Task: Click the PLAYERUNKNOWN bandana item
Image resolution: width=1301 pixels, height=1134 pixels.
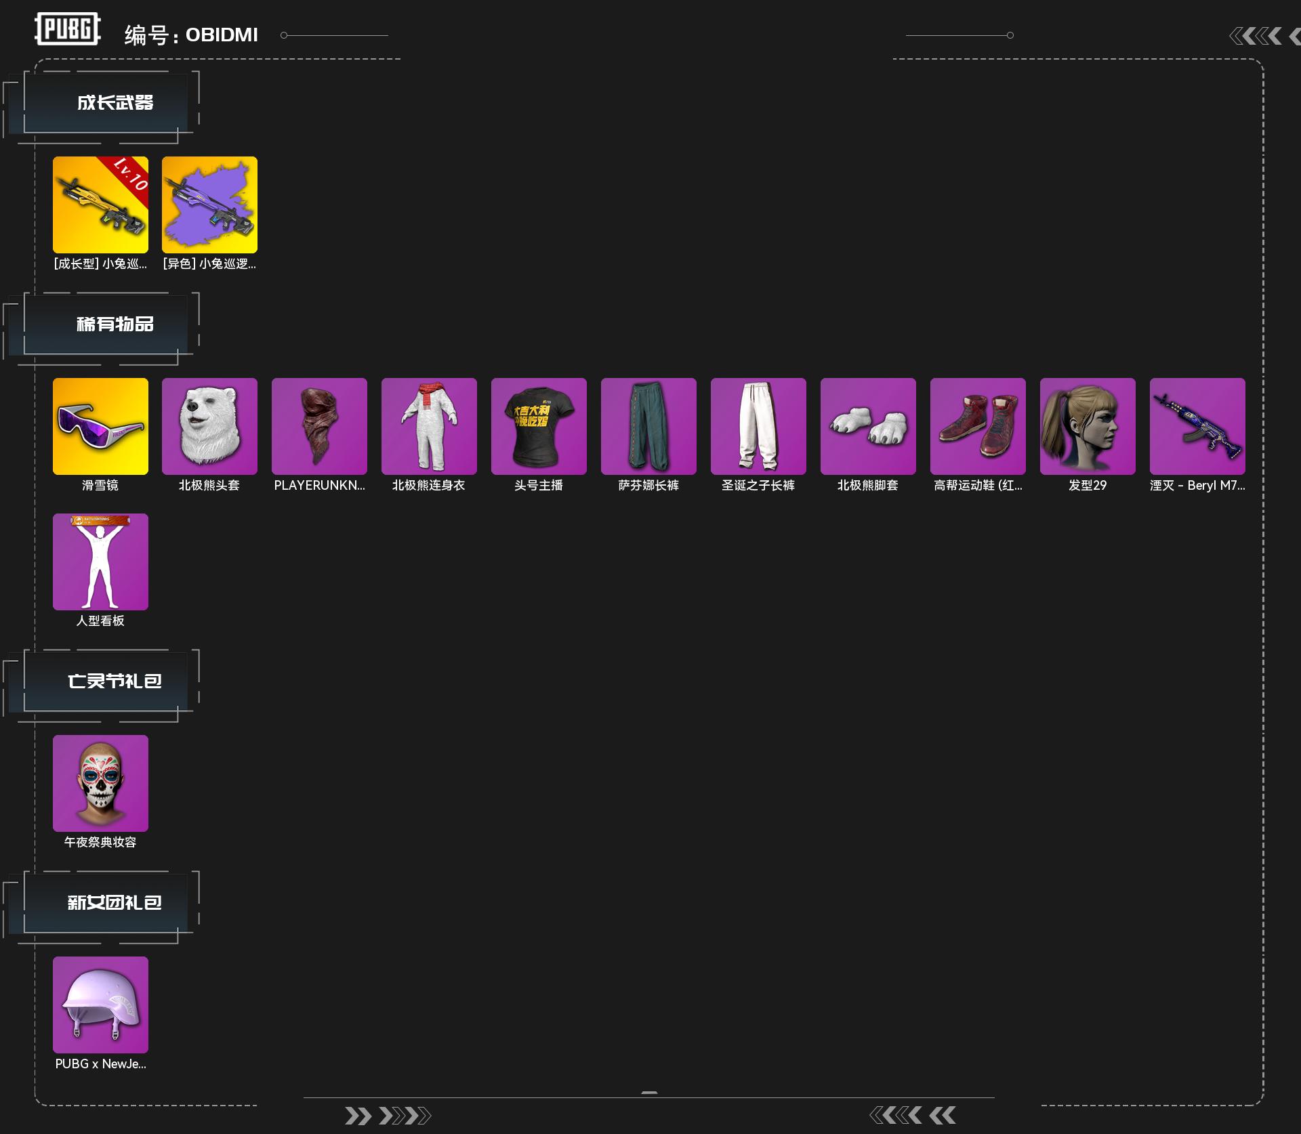Action: point(319,426)
